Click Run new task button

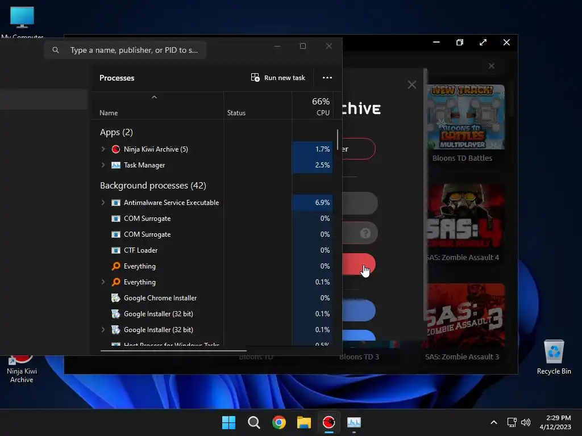click(x=278, y=77)
